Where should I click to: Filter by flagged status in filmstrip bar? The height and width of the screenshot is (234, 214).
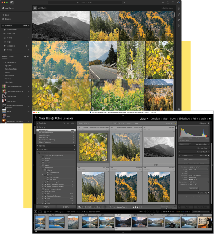(145, 212)
